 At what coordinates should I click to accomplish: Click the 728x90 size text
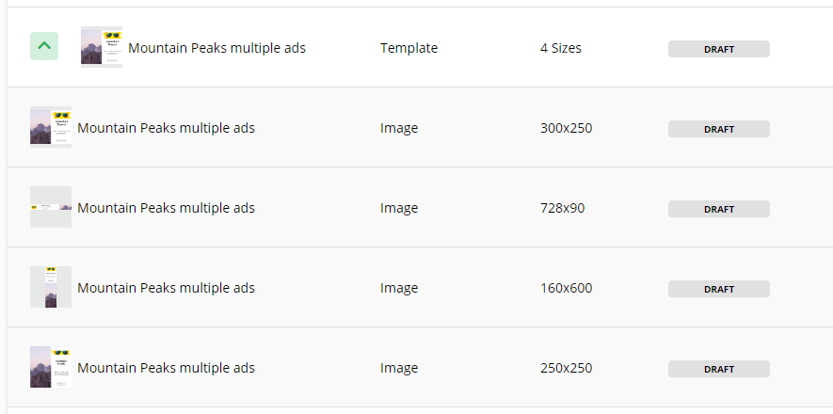(562, 208)
